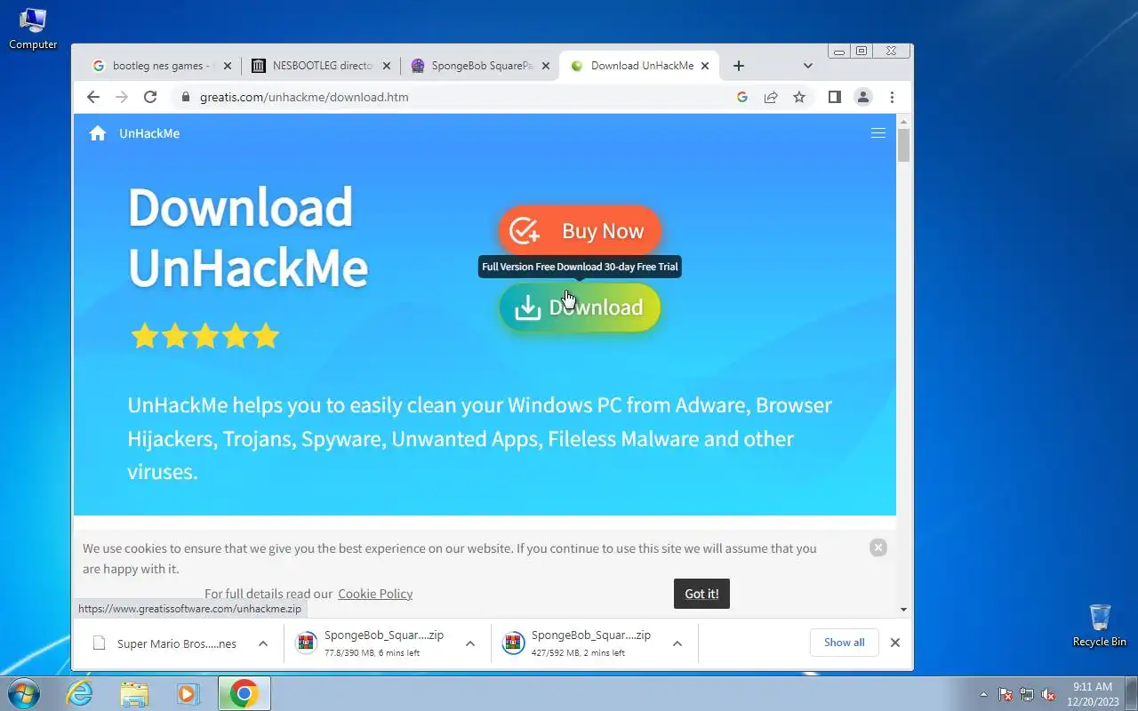The height and width of the screenshot is (711, 1138).
Task: Click the Buy Now button
Action: [580, 231]
